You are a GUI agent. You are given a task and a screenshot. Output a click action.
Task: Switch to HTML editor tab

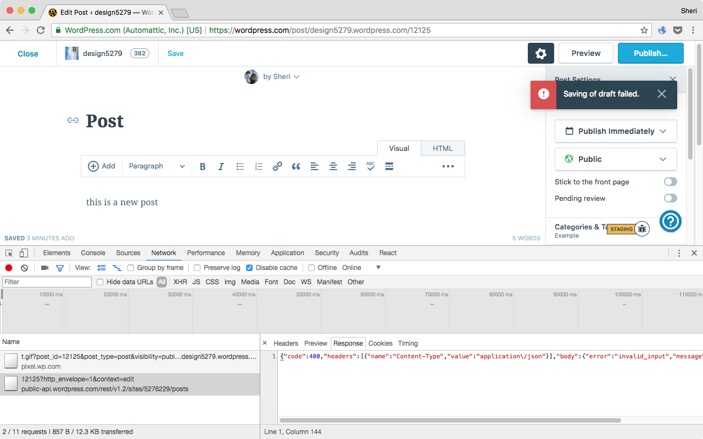pyautogui.click(x=443, y=148)
